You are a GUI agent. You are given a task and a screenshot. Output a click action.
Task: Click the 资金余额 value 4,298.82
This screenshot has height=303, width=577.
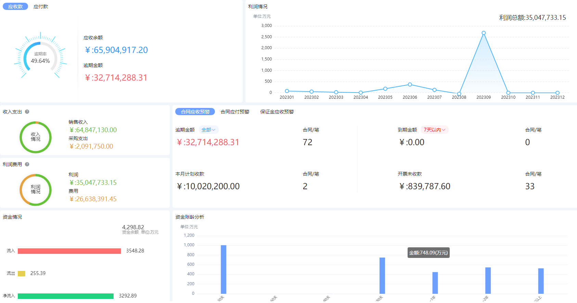(133, 227)
